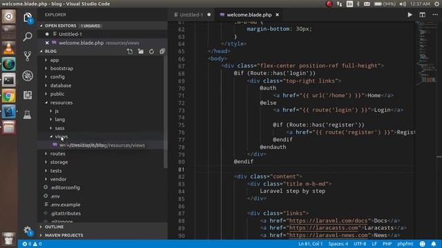Change indentation via Spaces: 4

click(338, 244)
